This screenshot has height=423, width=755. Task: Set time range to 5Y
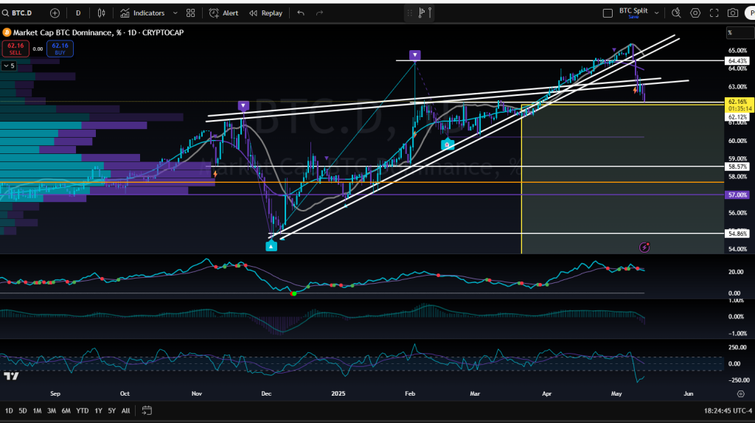pos(112,410)
